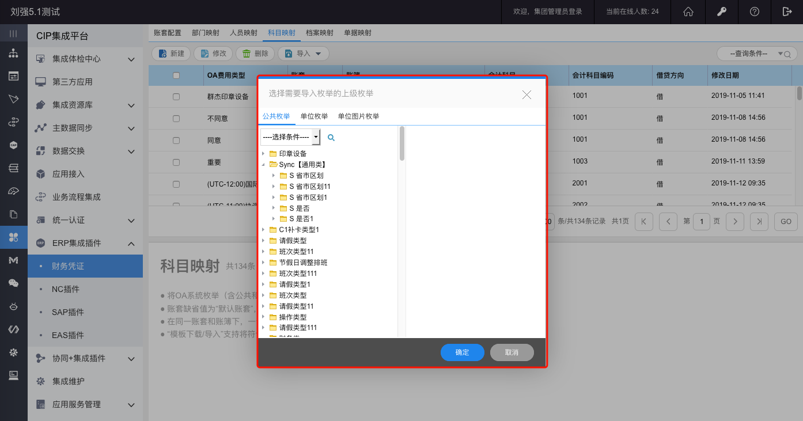This screenshot has height=421, width=803.
Task: Toggle the select-all checkbox in the table header
Action: [176, 75]
